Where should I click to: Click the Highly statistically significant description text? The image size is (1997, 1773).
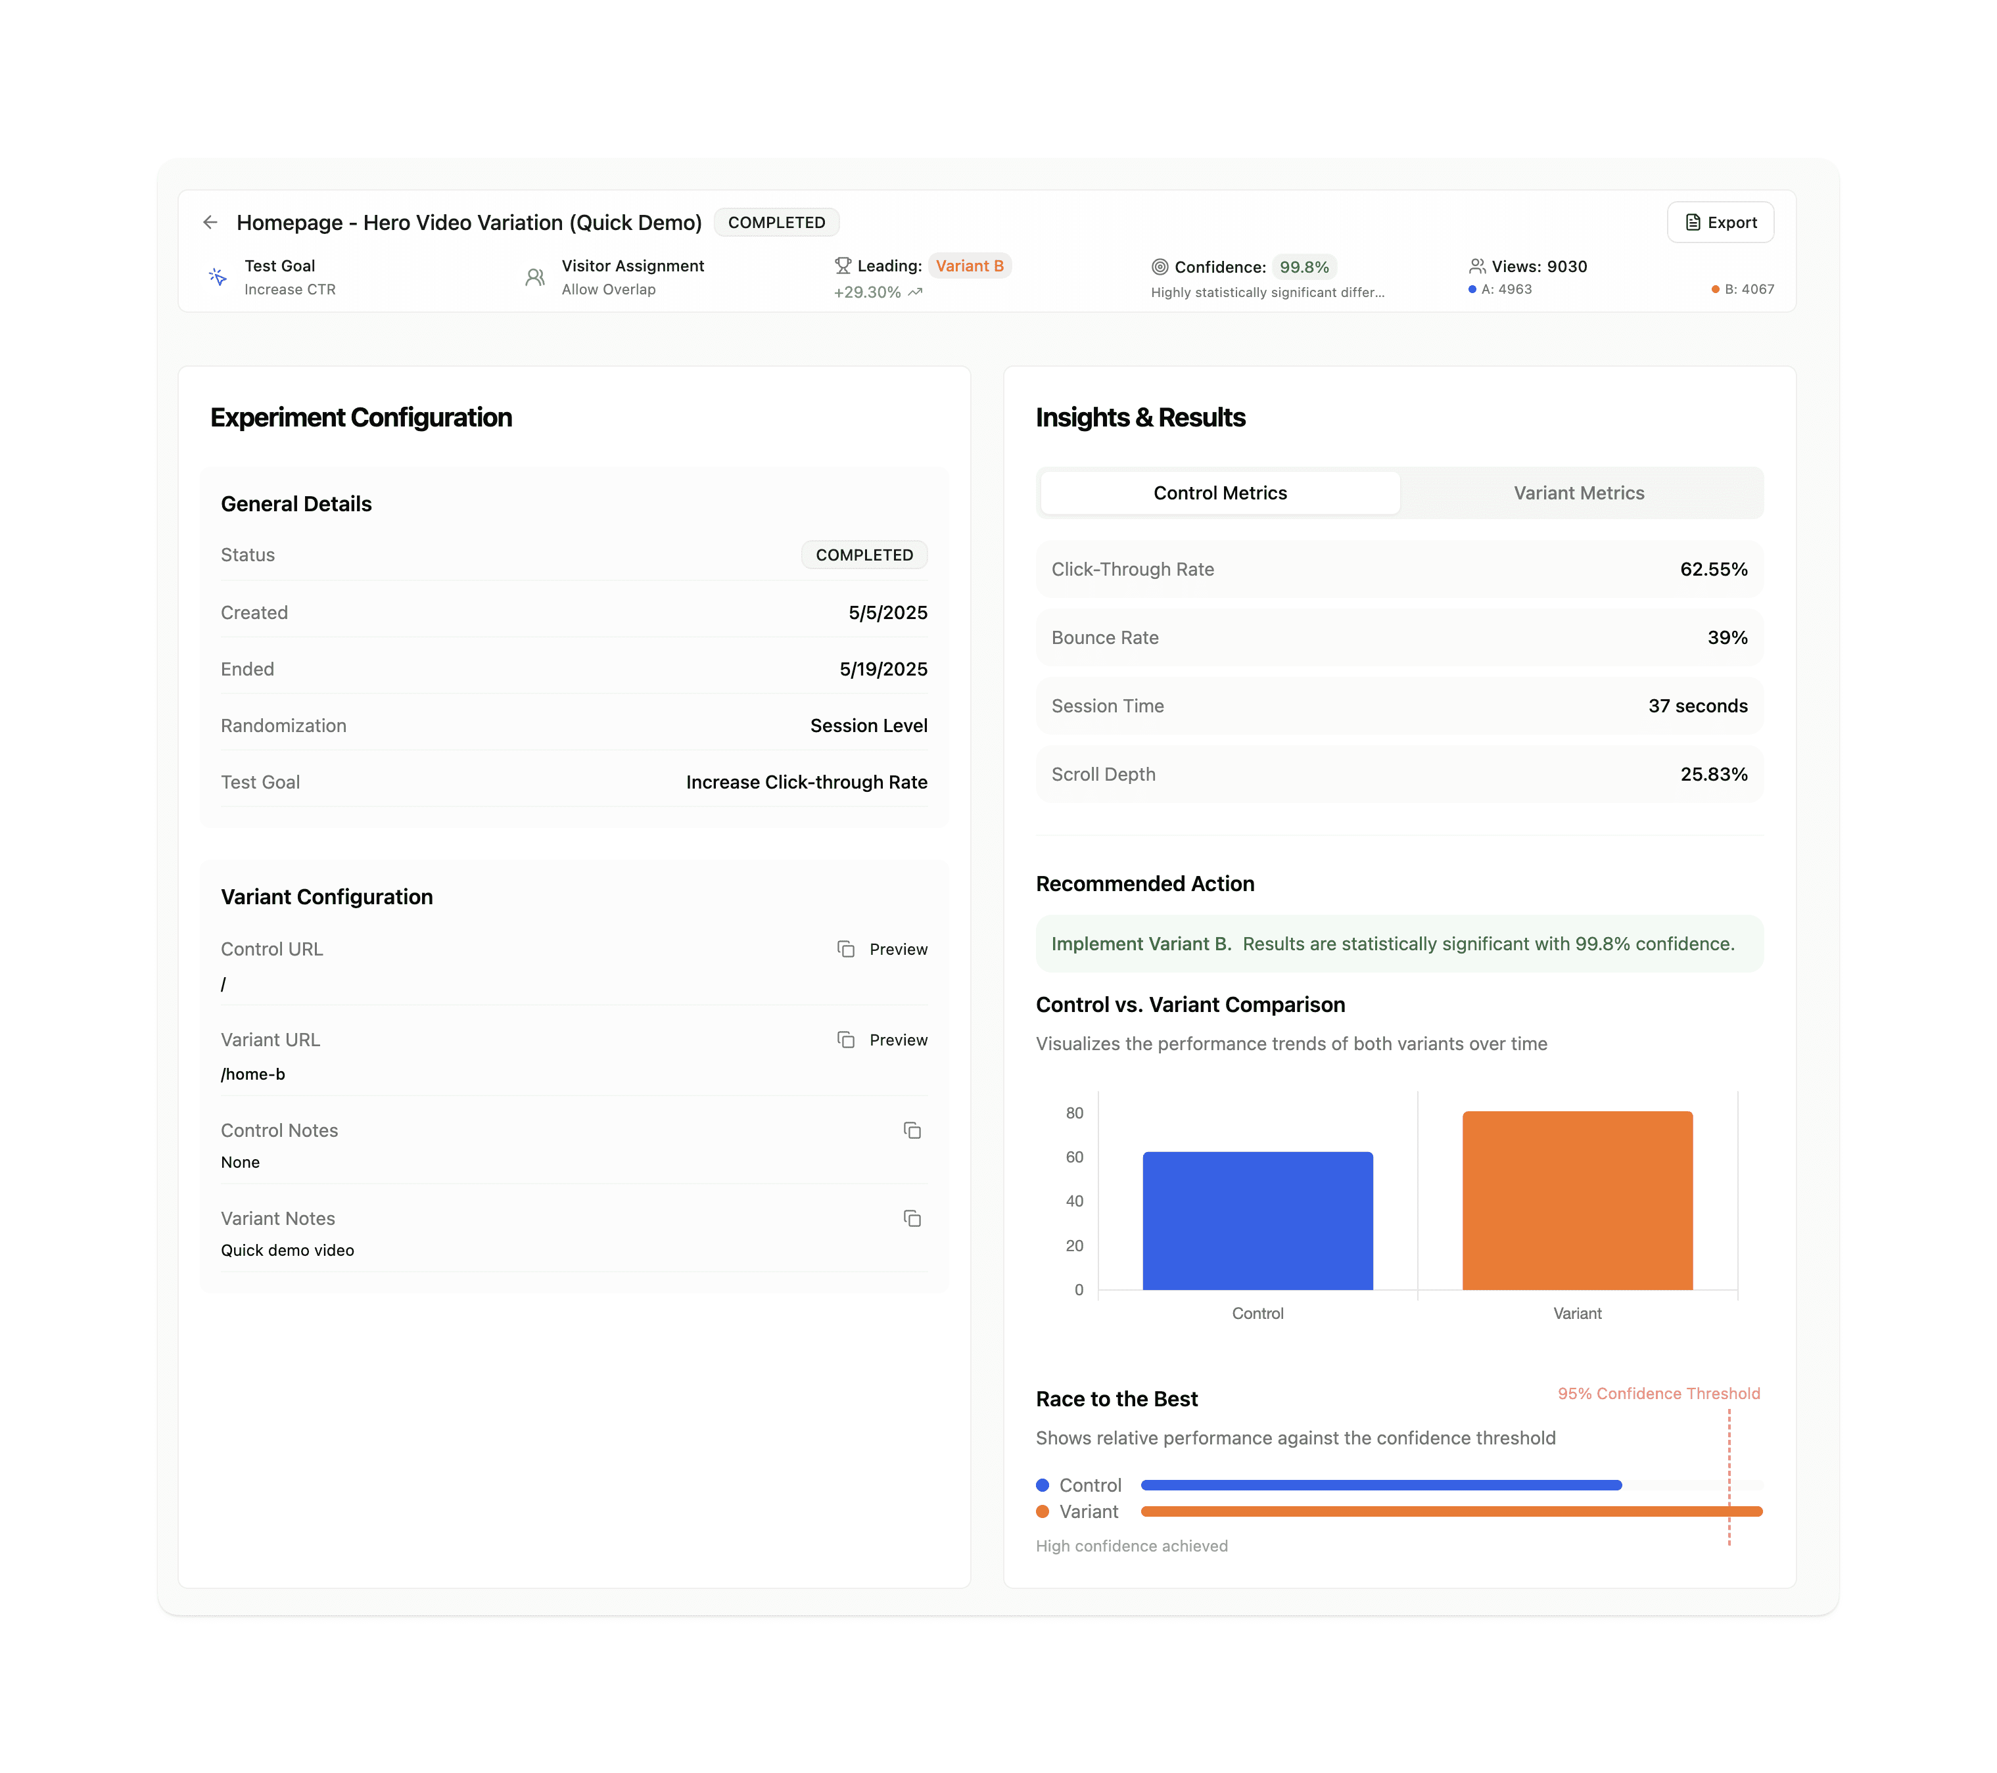pos(1267,292)
